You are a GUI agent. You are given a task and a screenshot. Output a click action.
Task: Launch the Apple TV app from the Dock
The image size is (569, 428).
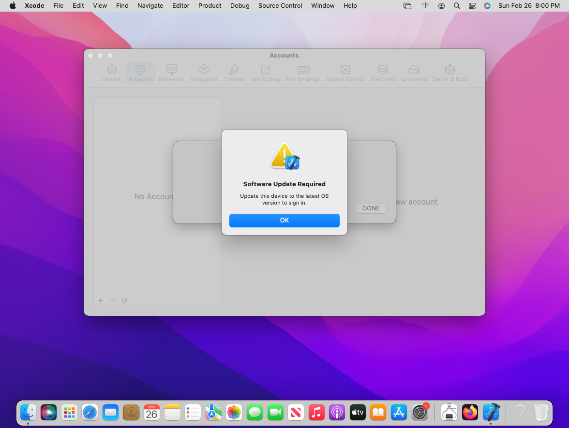point(358,413)
